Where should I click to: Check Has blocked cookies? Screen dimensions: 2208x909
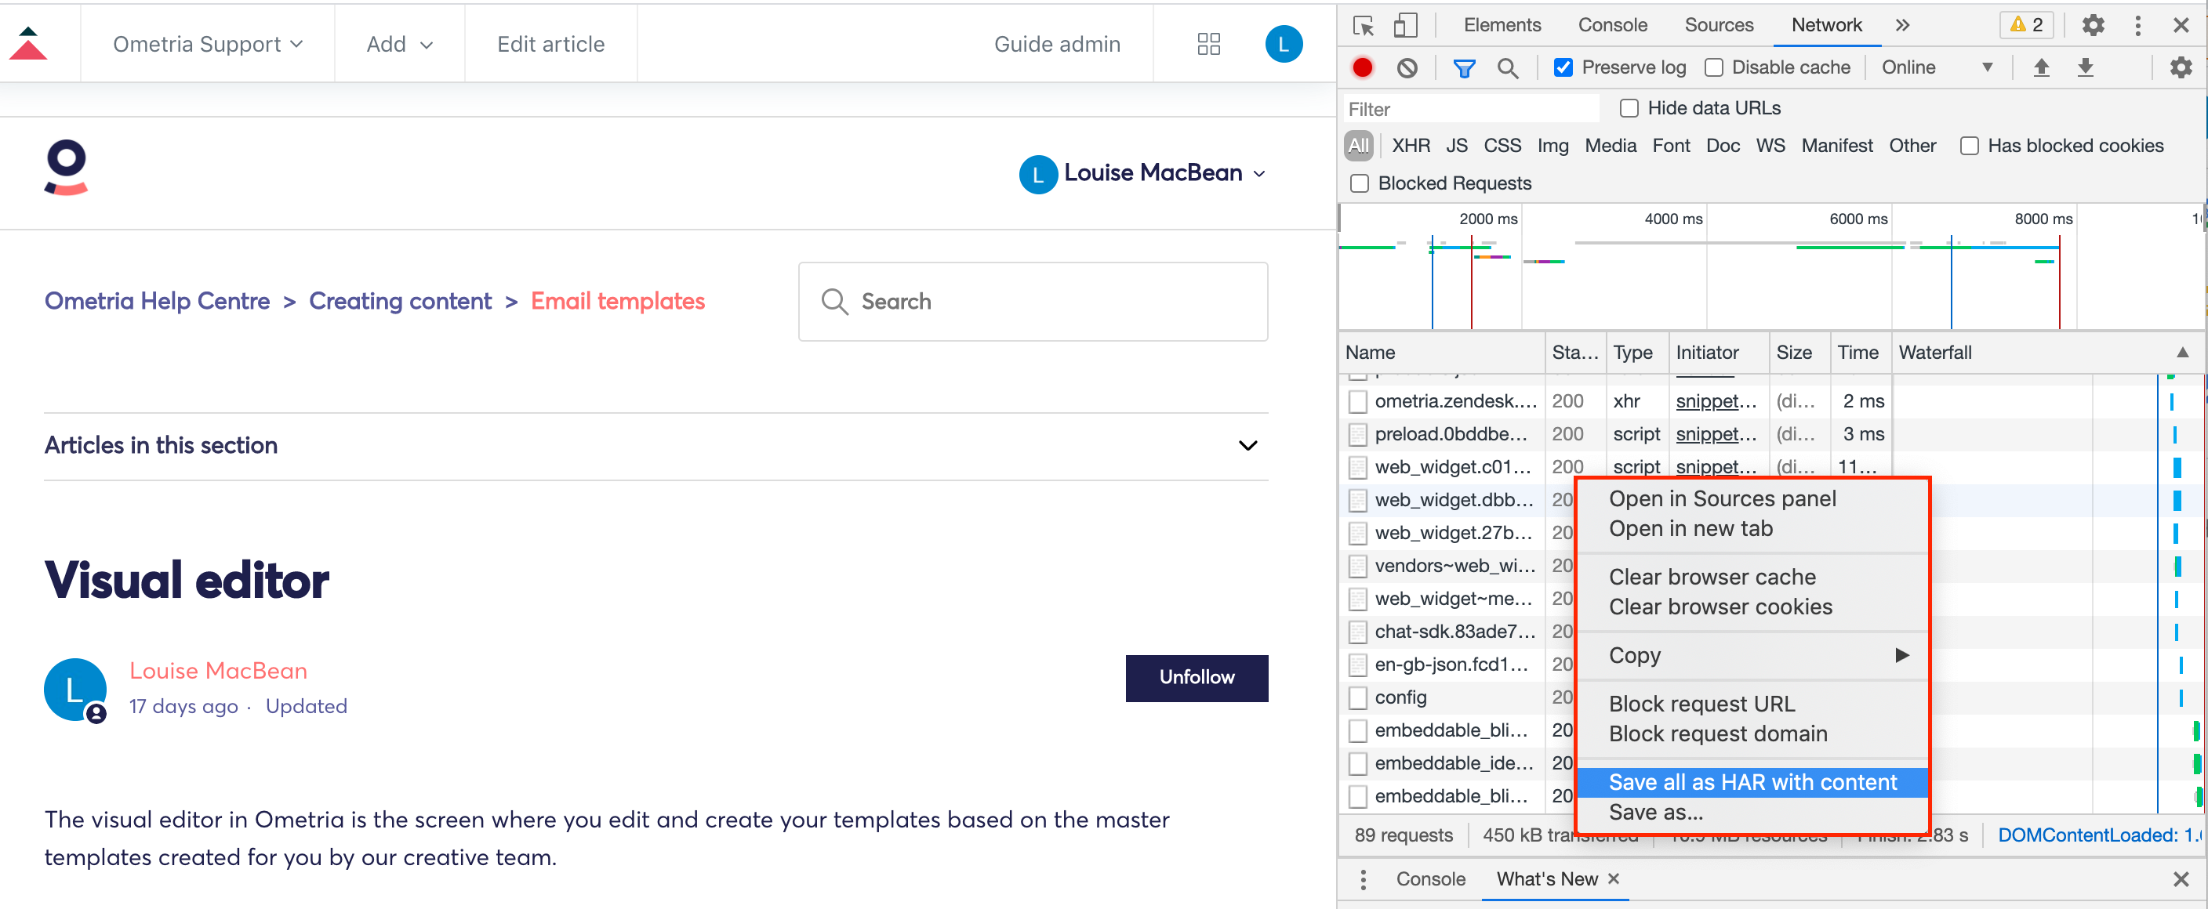click(x=1969, y=146)
